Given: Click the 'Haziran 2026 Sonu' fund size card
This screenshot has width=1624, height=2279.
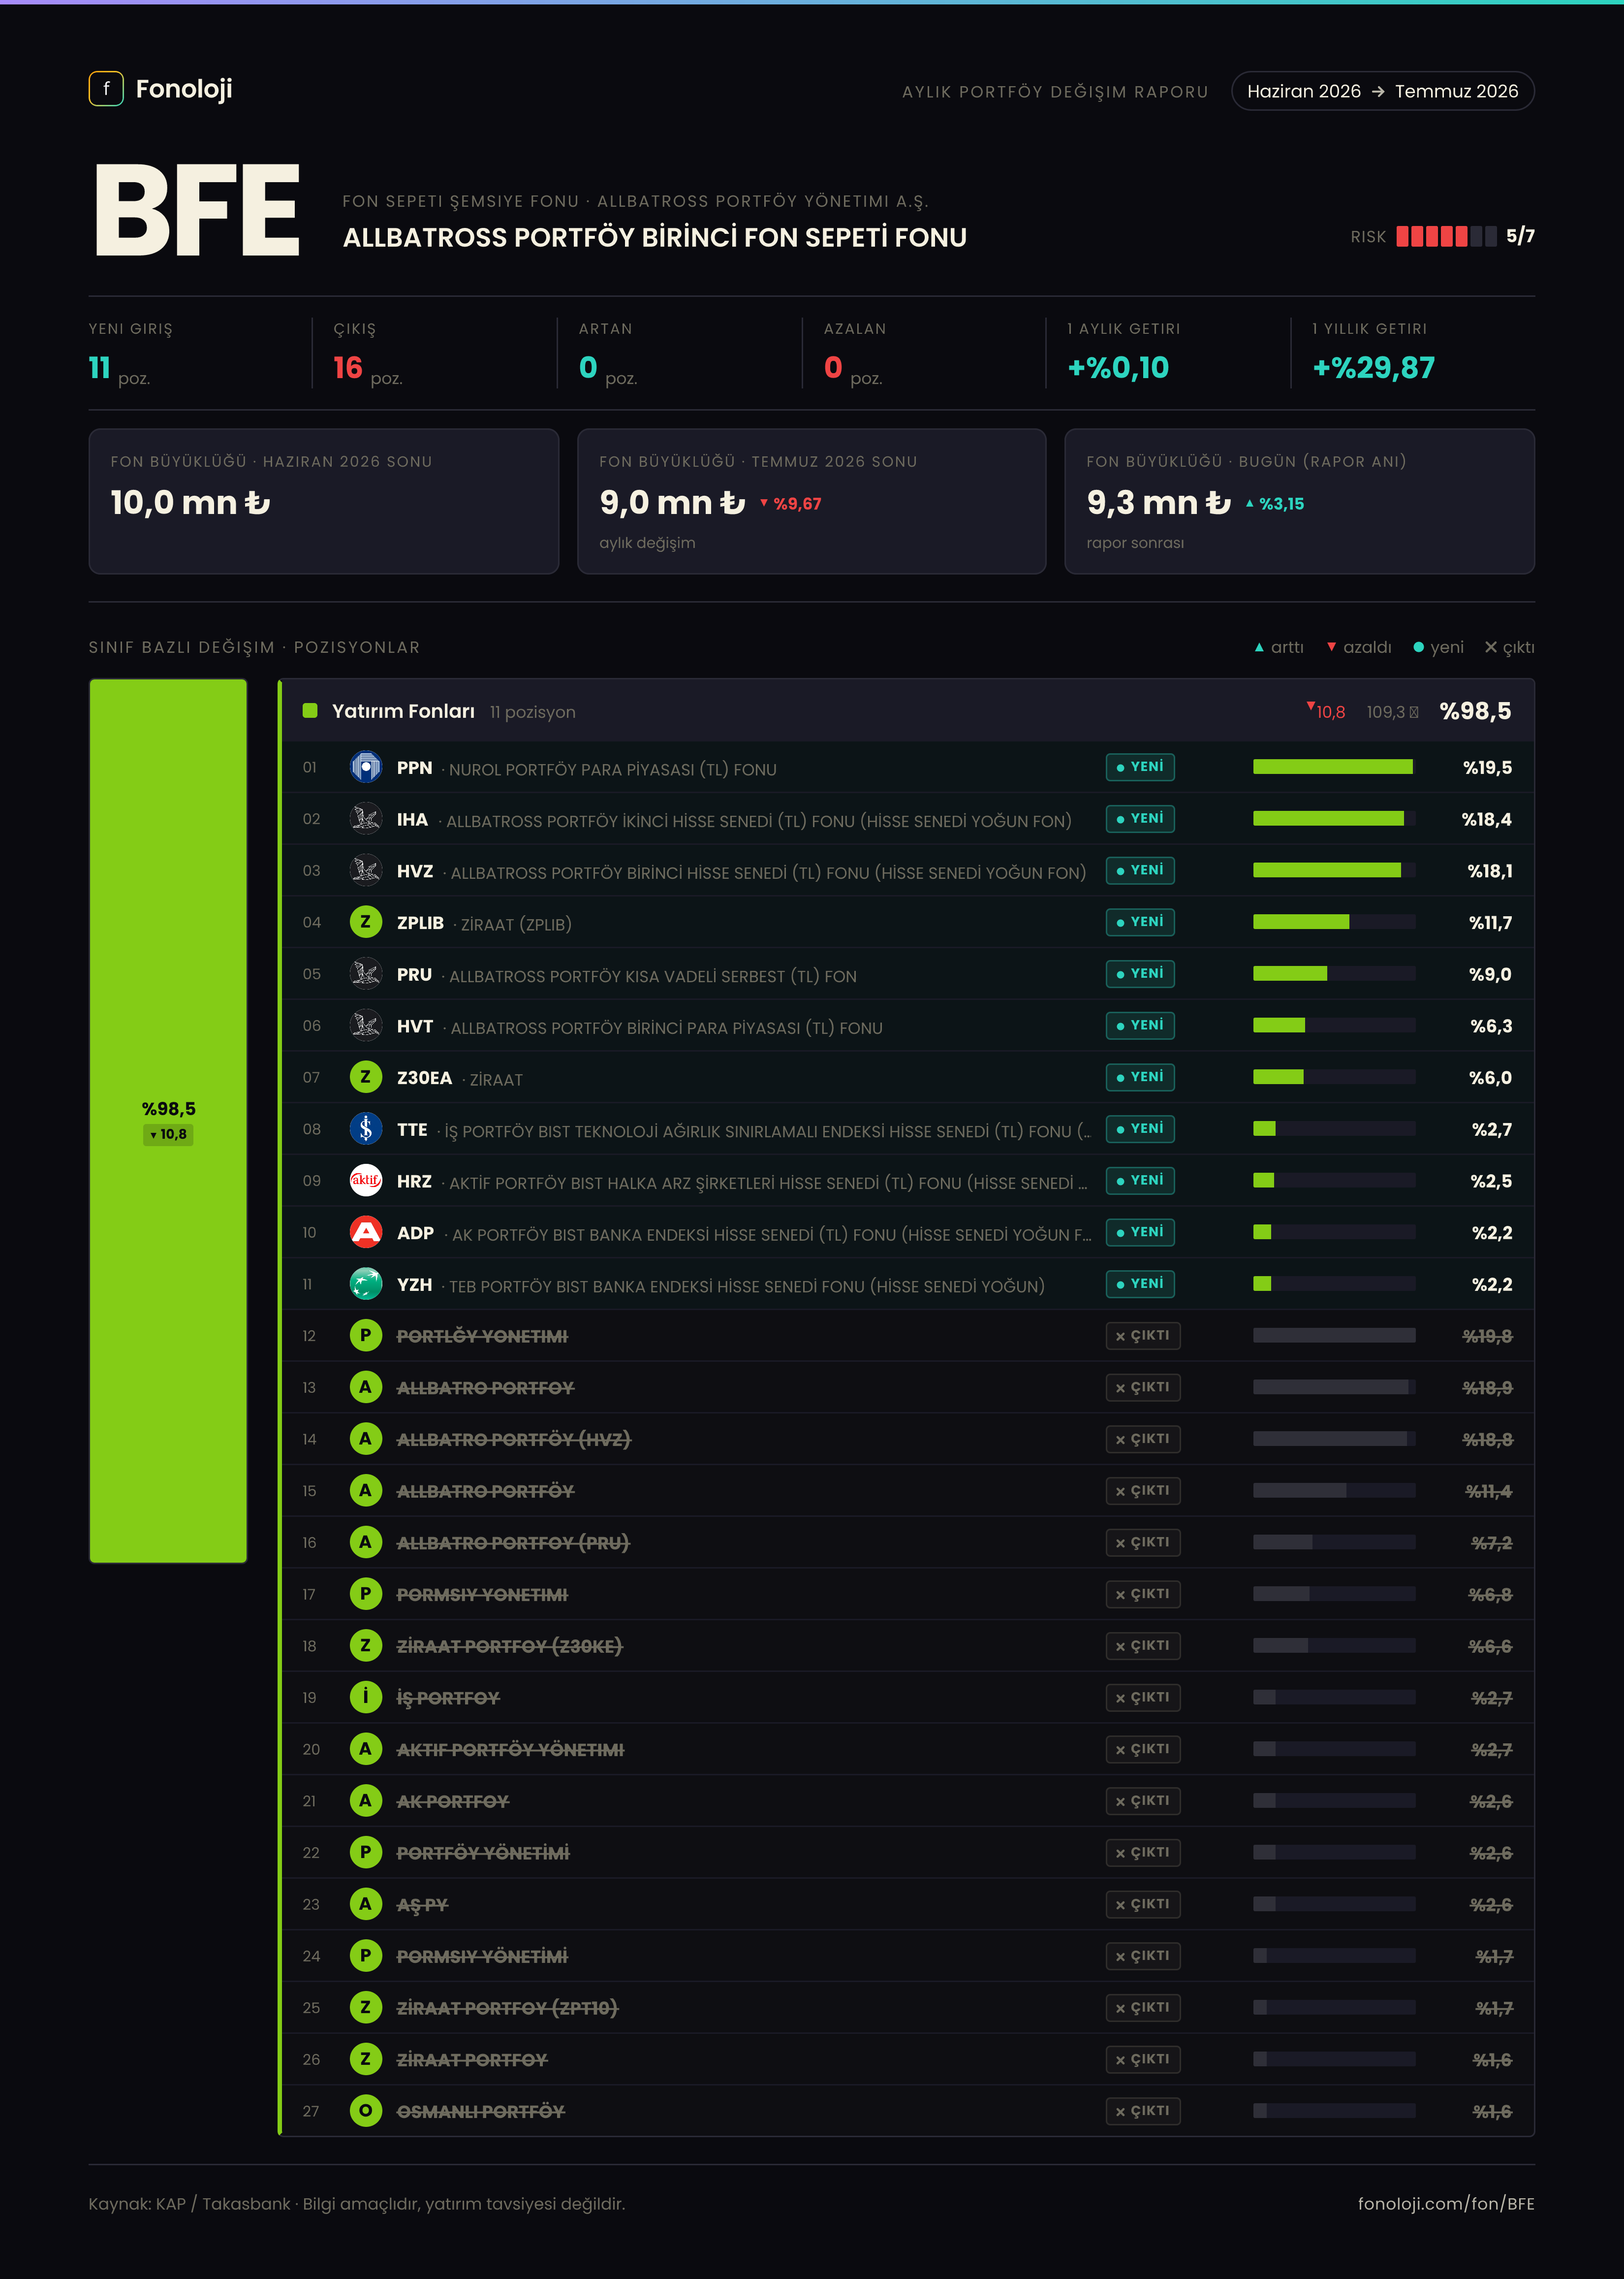Looking at the screenshot, I should click(x=324, y=501).
